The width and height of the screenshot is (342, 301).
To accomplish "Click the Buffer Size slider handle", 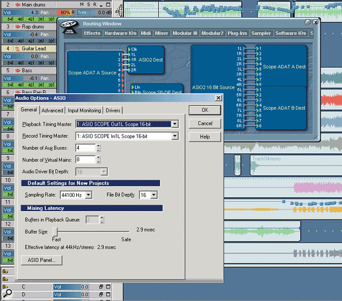I will 56,232.
